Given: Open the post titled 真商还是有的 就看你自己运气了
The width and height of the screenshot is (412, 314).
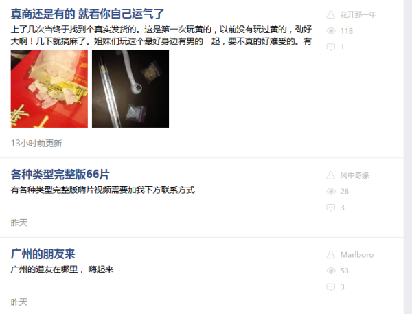Looking at the screenshot, I should click(x=87, y=14).
